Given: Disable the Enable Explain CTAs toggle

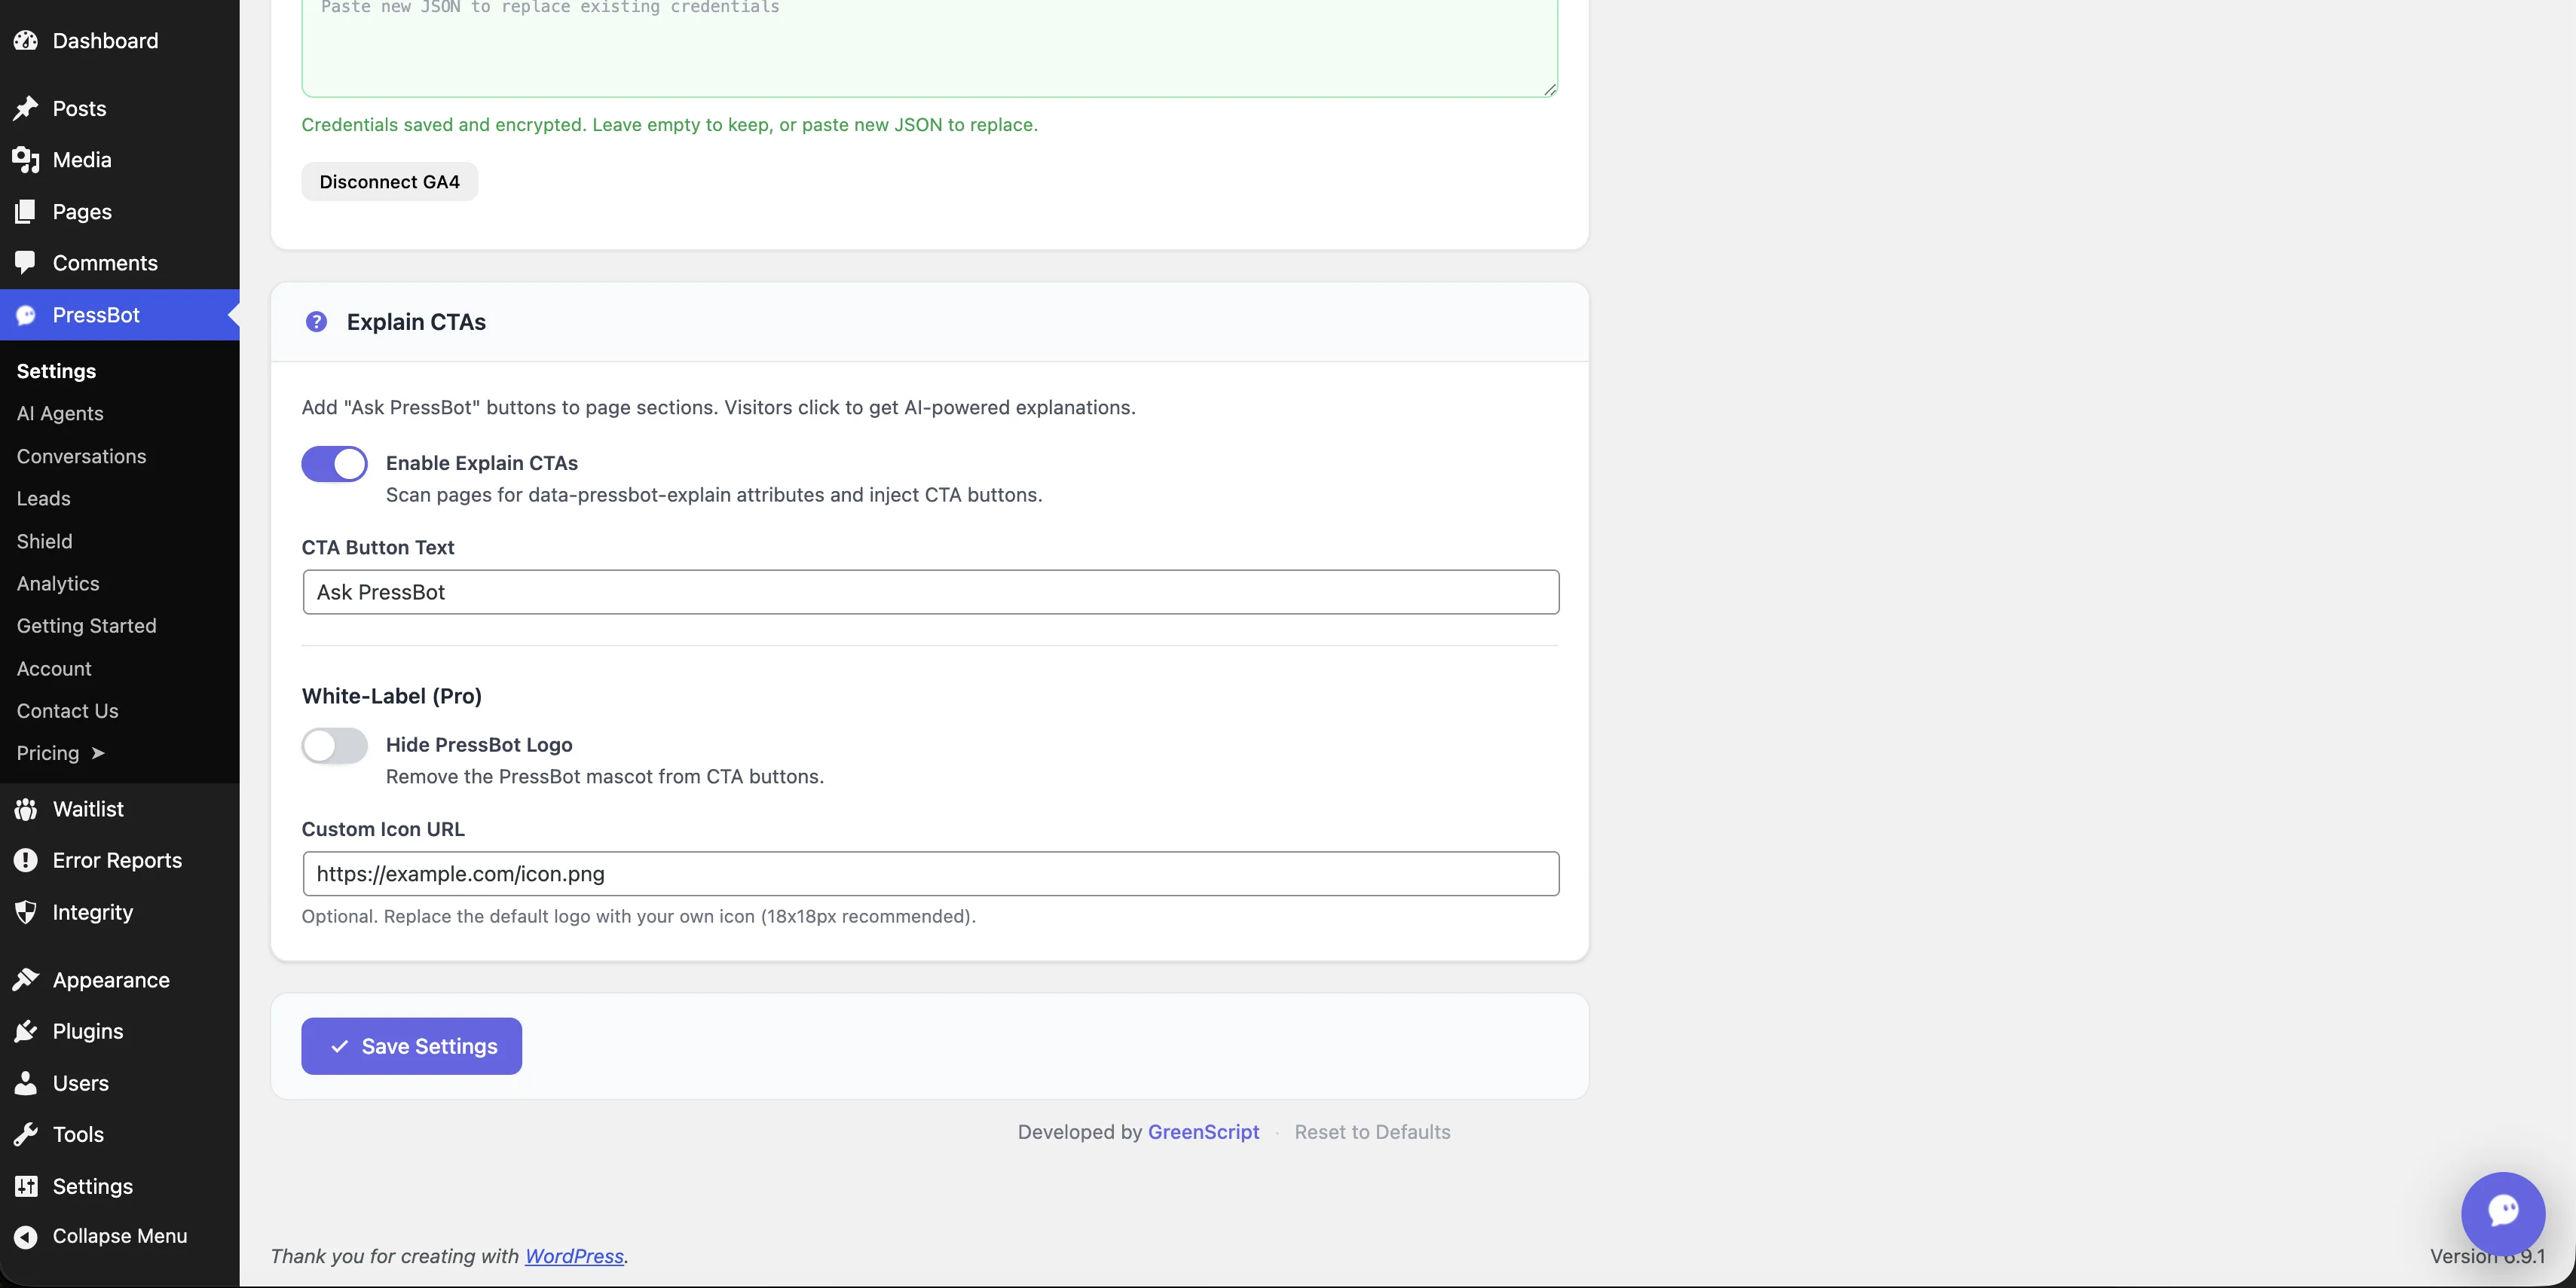Looking at the screenshot, I should [334, 462].
